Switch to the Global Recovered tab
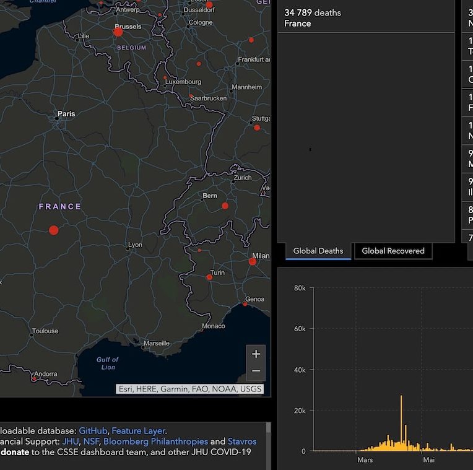The height and width of the screenshot is (470, 473). (393, 251)
